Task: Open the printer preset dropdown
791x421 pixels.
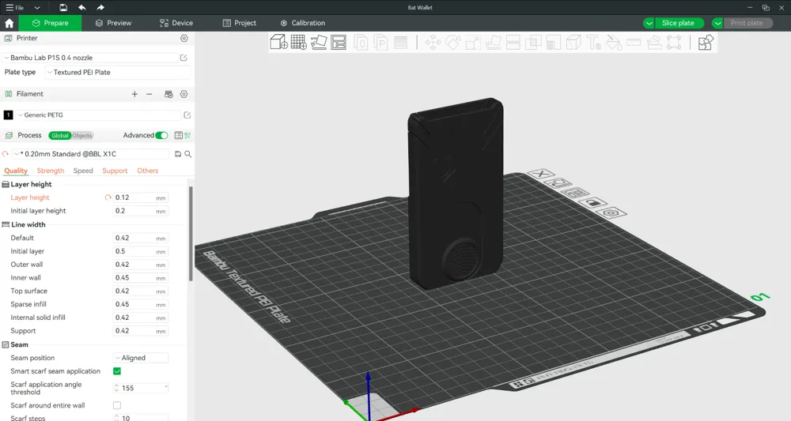Action: pos(90,58)
